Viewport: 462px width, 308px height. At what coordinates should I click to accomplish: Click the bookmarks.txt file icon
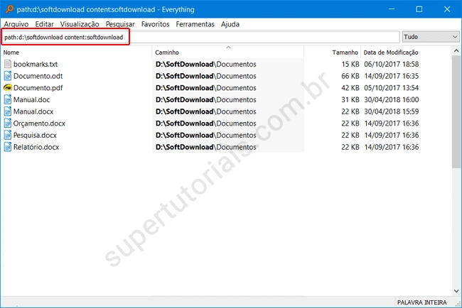pyautogui.click(x=8, y=64)
